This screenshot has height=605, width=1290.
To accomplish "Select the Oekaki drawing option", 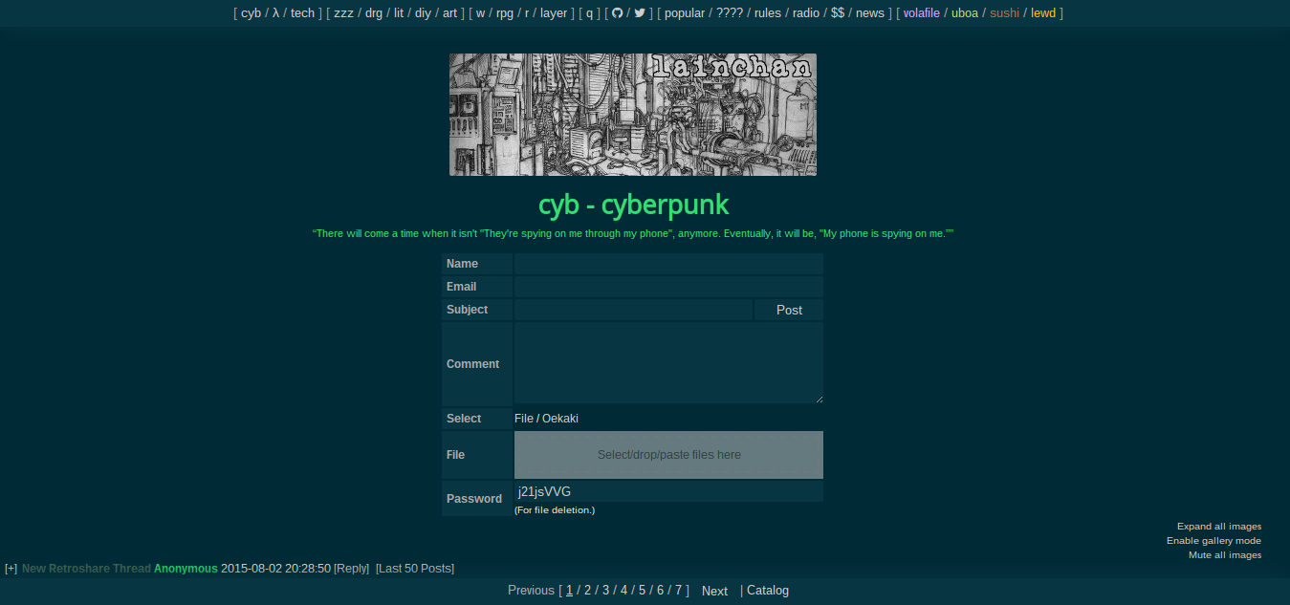I will pyautogui.click(x=560, y=419).
